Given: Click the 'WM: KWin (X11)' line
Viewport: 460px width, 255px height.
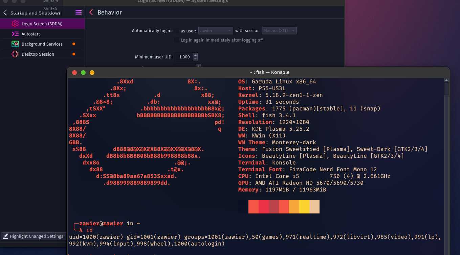Looking at the screenshot, I should (x=262, y=136).
